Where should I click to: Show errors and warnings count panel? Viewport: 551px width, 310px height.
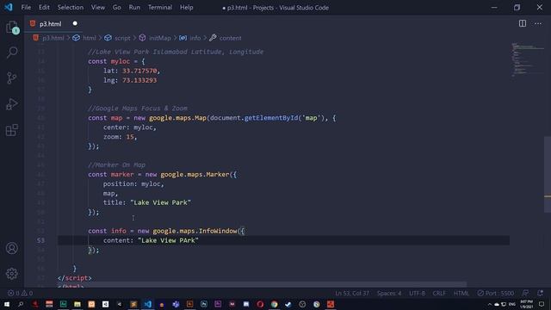(x=20, y=293)
